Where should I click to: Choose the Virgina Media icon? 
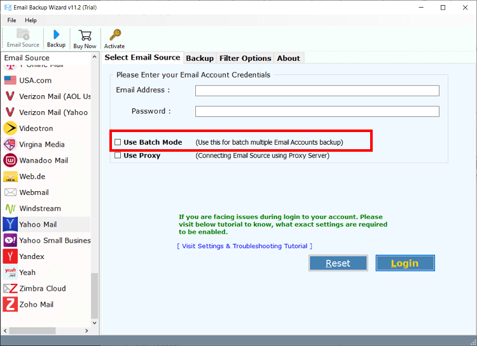point(10,144)
